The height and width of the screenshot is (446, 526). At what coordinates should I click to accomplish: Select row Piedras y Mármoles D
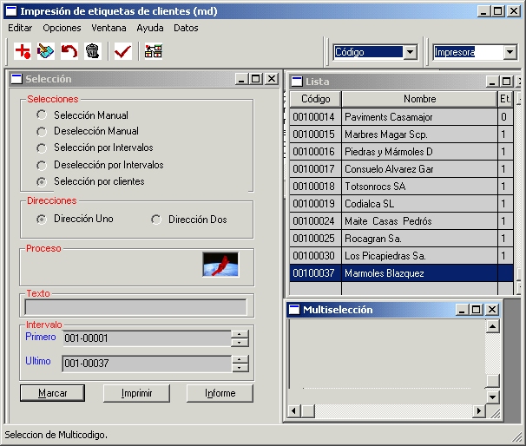401,152
